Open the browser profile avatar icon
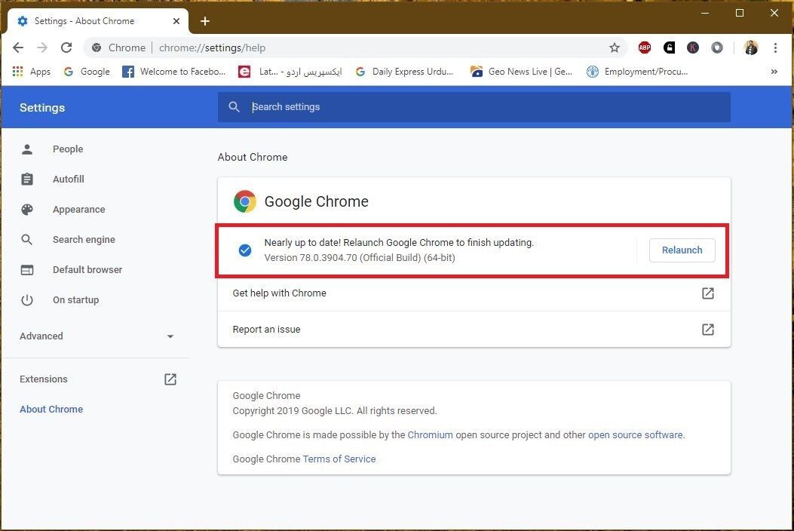This screenshot has width=794, height=531. (750, 47)
